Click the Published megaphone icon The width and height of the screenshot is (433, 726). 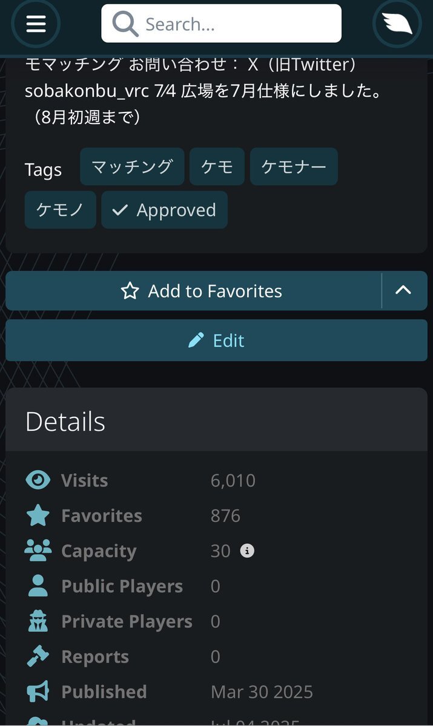click(x=38, y=692)
